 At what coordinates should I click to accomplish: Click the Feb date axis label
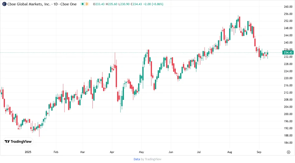(x=56, y=152)
